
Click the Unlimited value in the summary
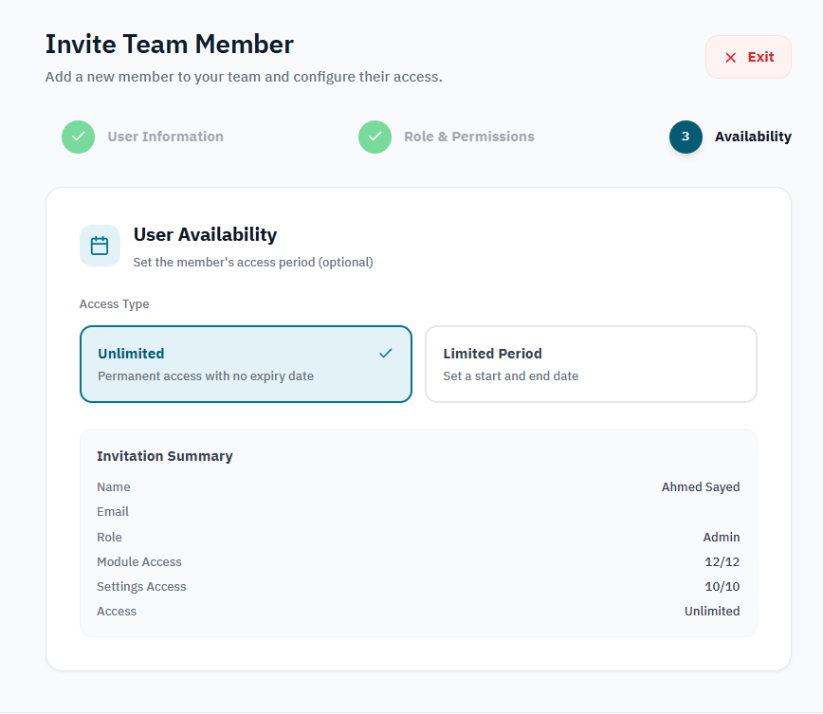pyautogui.click(x=712, y=611)
